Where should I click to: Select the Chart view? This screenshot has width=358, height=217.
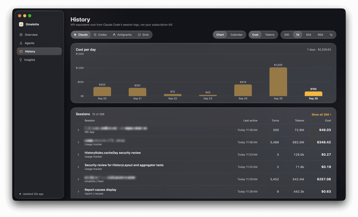[220, 35]
